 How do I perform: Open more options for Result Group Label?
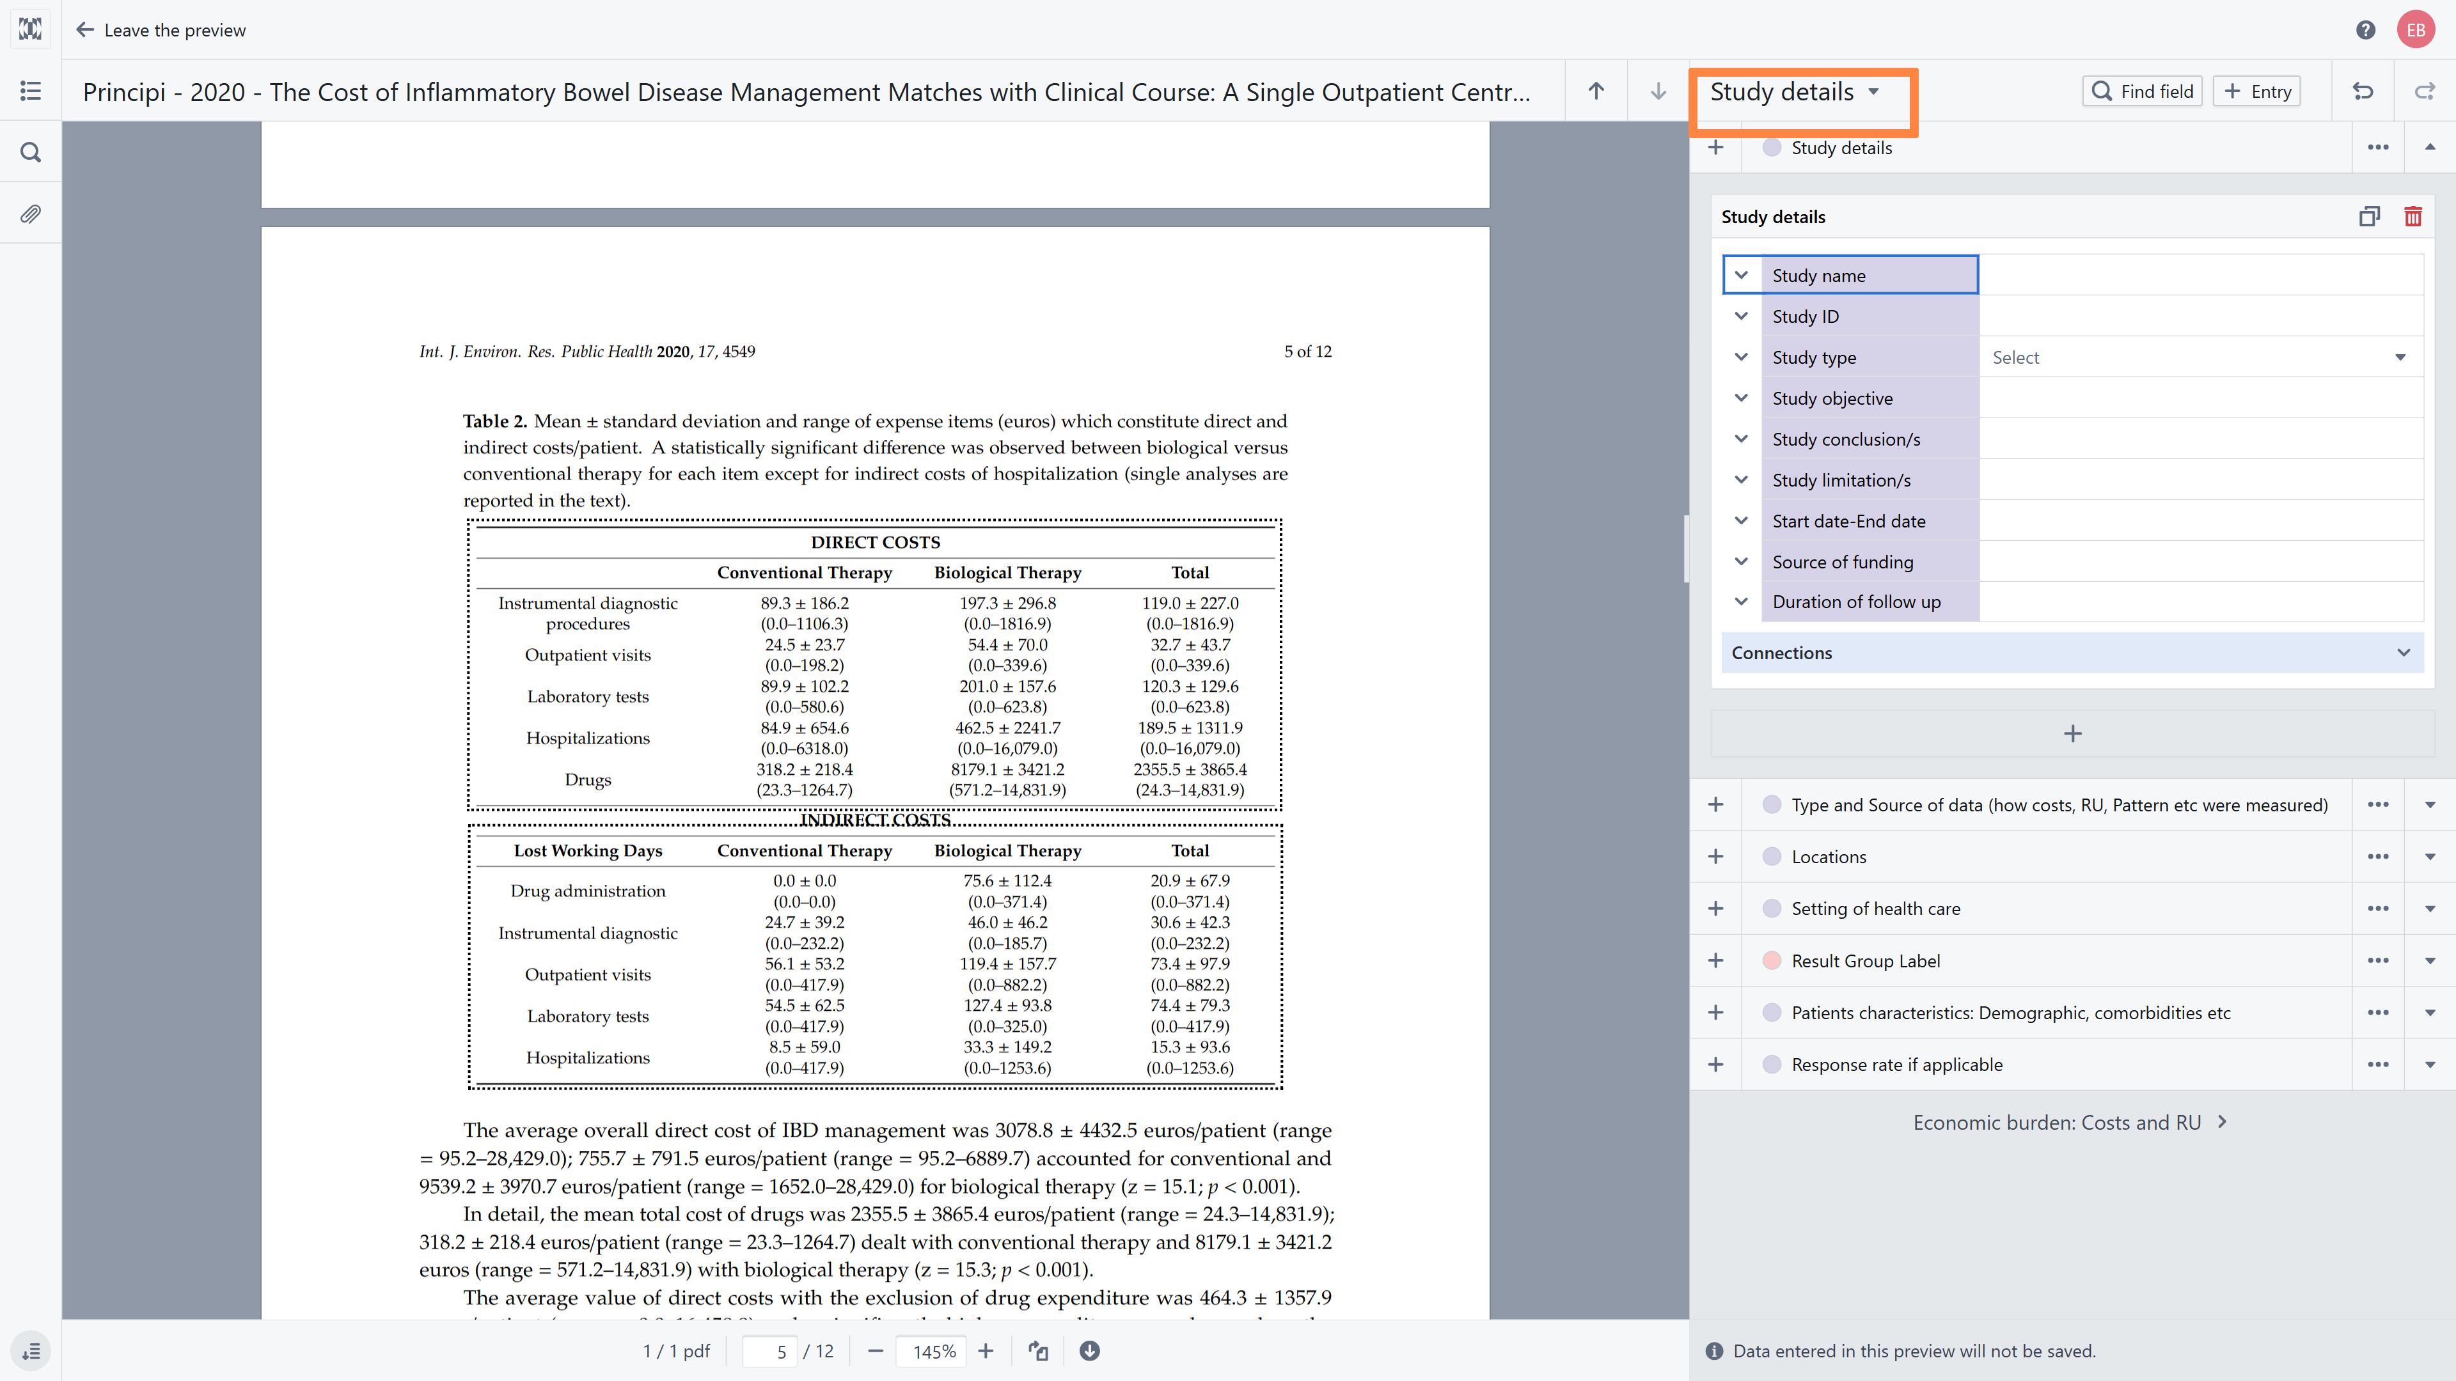coord(2378,961)
